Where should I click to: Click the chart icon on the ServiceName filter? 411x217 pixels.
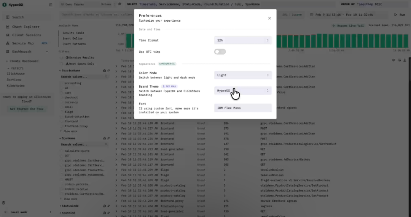(104, 70)
